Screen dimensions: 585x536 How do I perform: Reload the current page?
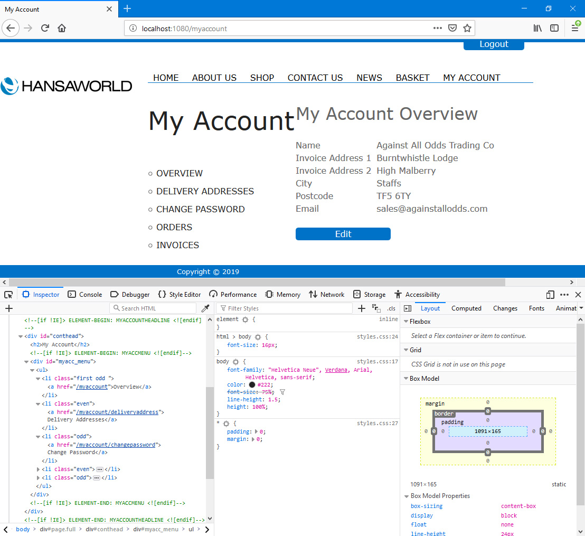tap(45, 28)
